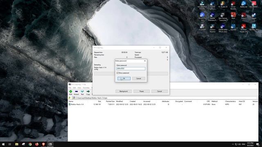Select the Driver Booster desktop icon

point(233,5)
